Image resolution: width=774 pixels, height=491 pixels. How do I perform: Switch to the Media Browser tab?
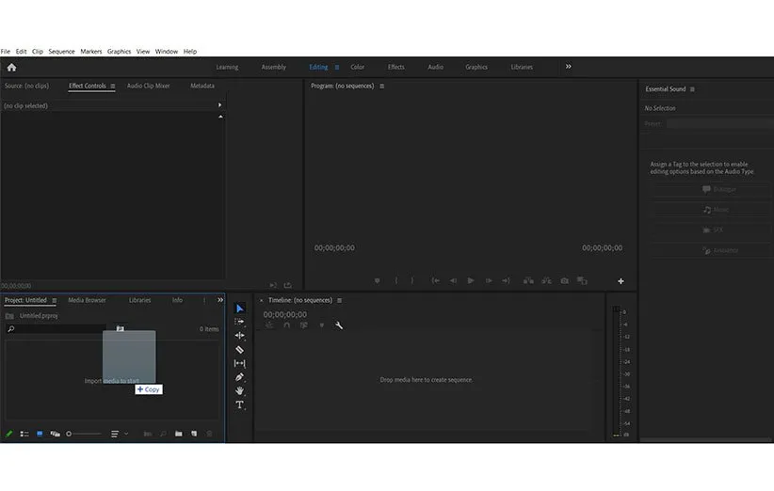coord(87,300)
